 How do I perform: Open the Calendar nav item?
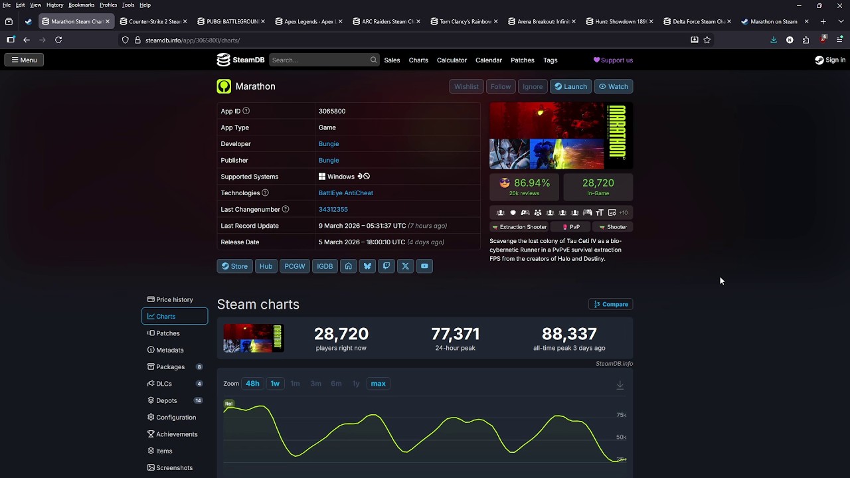coord(489,60)
